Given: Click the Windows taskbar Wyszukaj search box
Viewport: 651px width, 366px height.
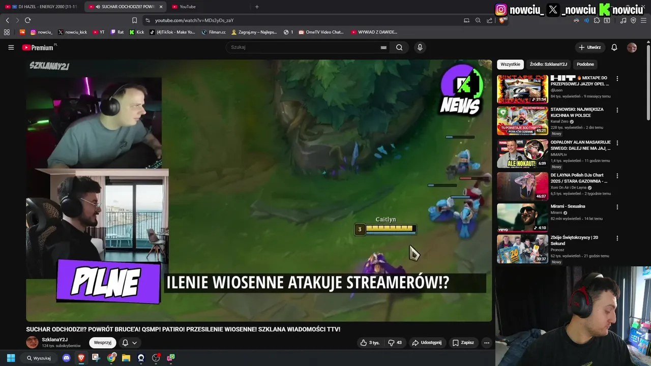Looking at the screenshot, I should [x=39, y=358].
